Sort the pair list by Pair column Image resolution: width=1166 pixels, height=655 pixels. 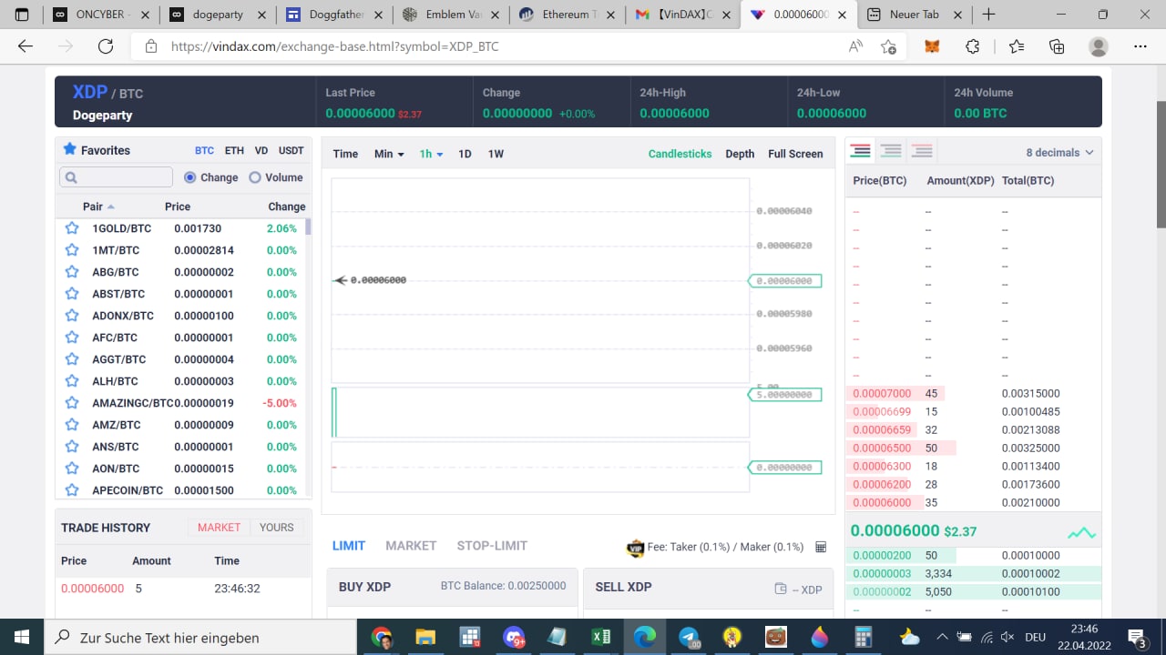click(x=98, y=207)
